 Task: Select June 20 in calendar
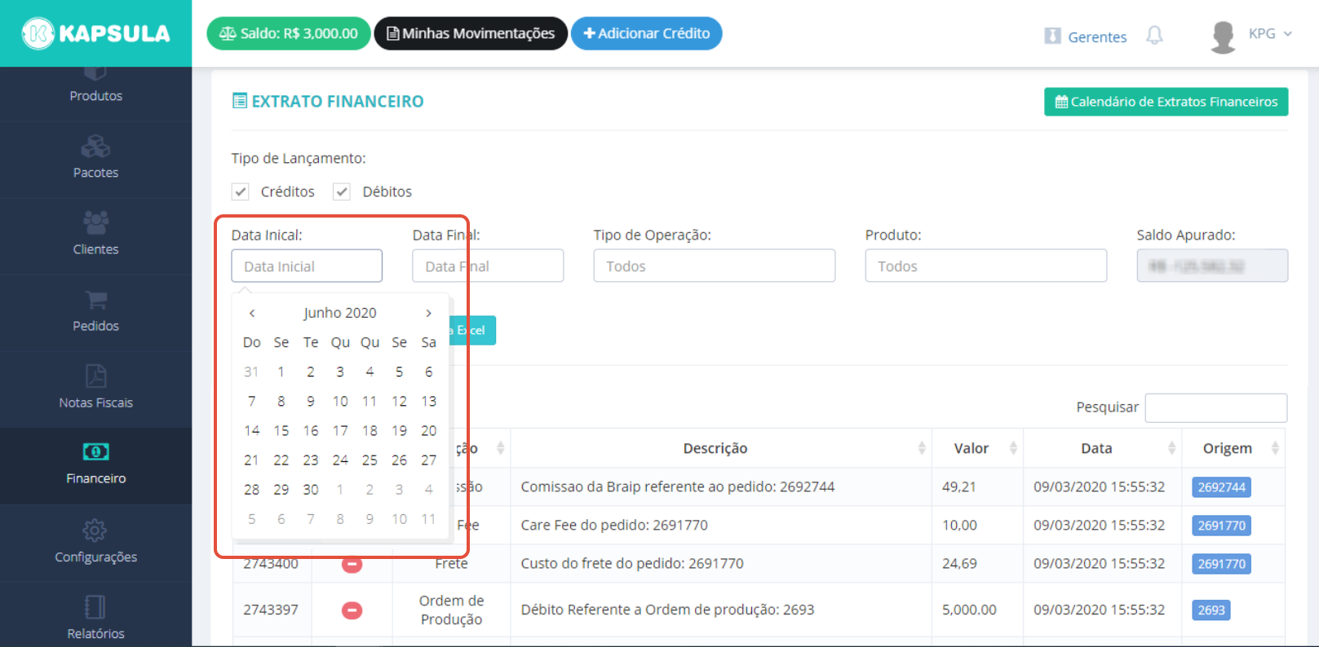click(x=428, y=430)
